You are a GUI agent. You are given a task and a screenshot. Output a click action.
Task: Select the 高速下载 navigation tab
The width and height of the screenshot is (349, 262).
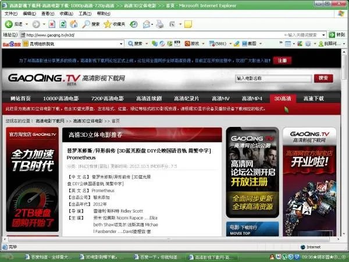pyautogui.click(x=314, y=98)
